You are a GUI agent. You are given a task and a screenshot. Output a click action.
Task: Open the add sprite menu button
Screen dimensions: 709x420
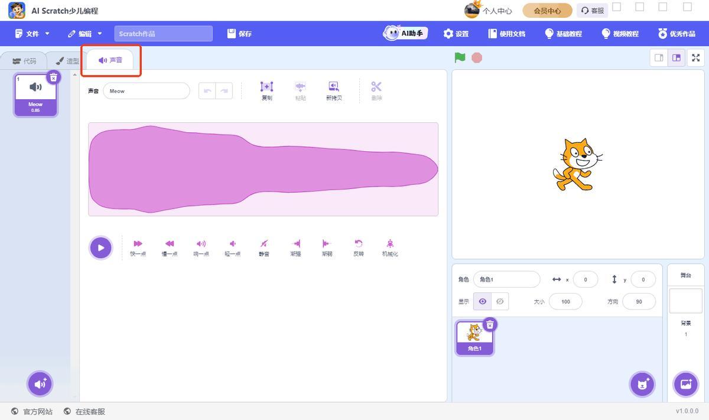tap(642, 384)
